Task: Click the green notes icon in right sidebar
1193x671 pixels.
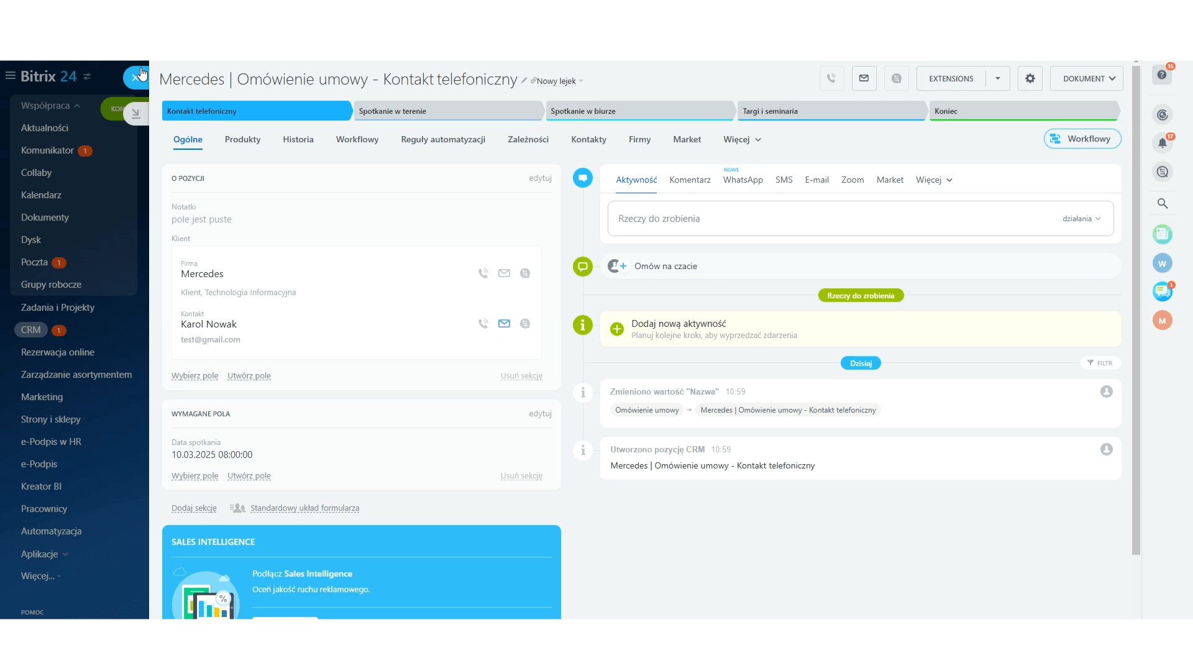Action: 1163,234
